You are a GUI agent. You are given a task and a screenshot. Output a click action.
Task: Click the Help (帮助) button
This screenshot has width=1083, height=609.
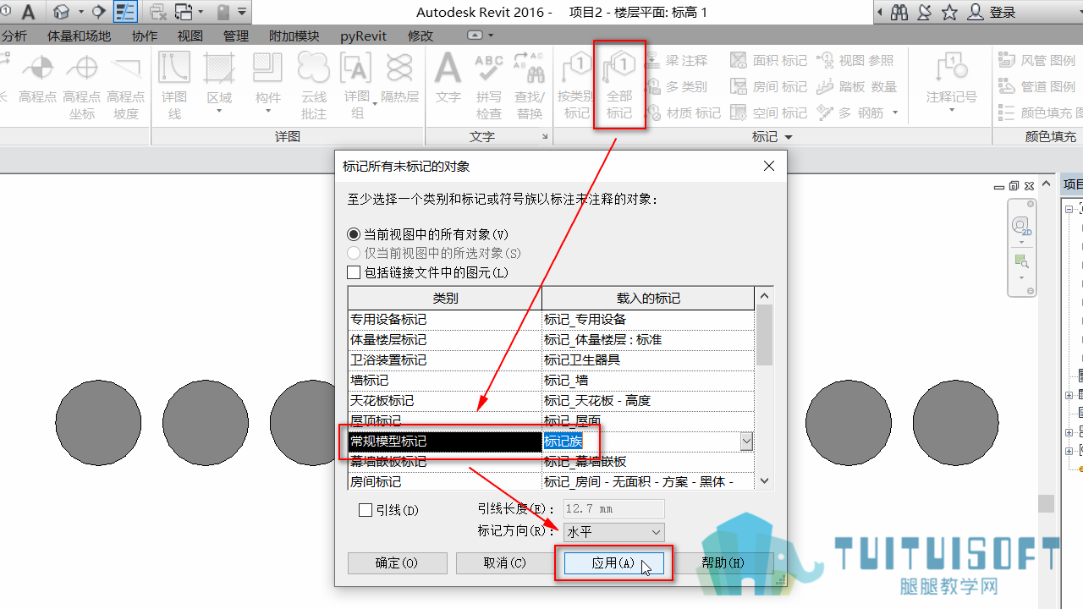pos(723,563)
